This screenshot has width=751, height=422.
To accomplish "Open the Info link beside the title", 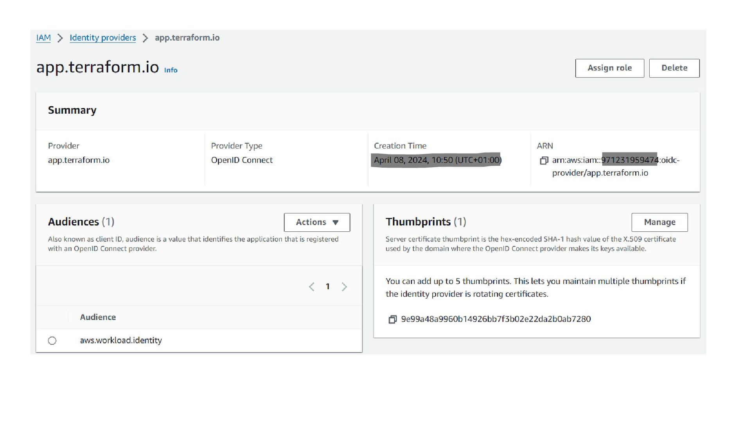I will pos(171,70).
